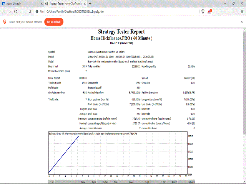This screenshot has height=184, width=246.
Task: Click the Initial deposit value 10000.00
Action: [83, 78]
